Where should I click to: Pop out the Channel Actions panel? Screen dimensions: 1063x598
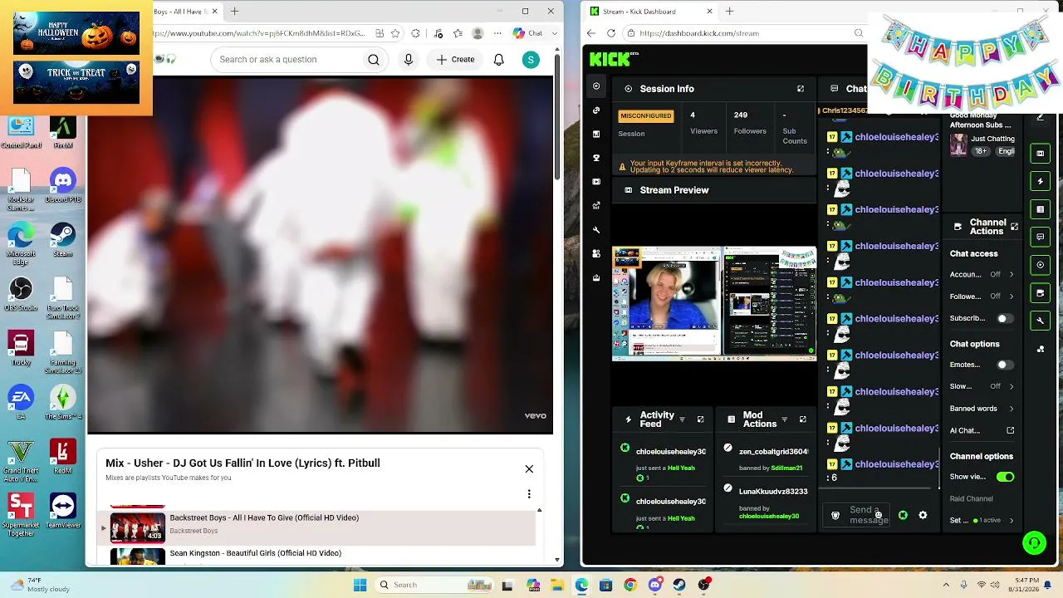1014,227
